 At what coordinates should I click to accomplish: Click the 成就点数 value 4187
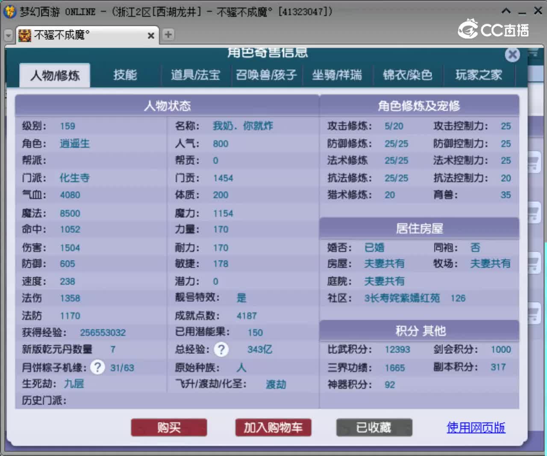pyautogui.click(x=247, y=316)
